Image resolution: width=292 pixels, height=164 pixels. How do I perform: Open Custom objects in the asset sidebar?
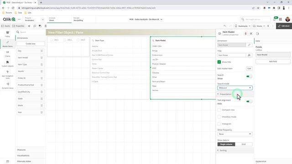pos(7,64)
